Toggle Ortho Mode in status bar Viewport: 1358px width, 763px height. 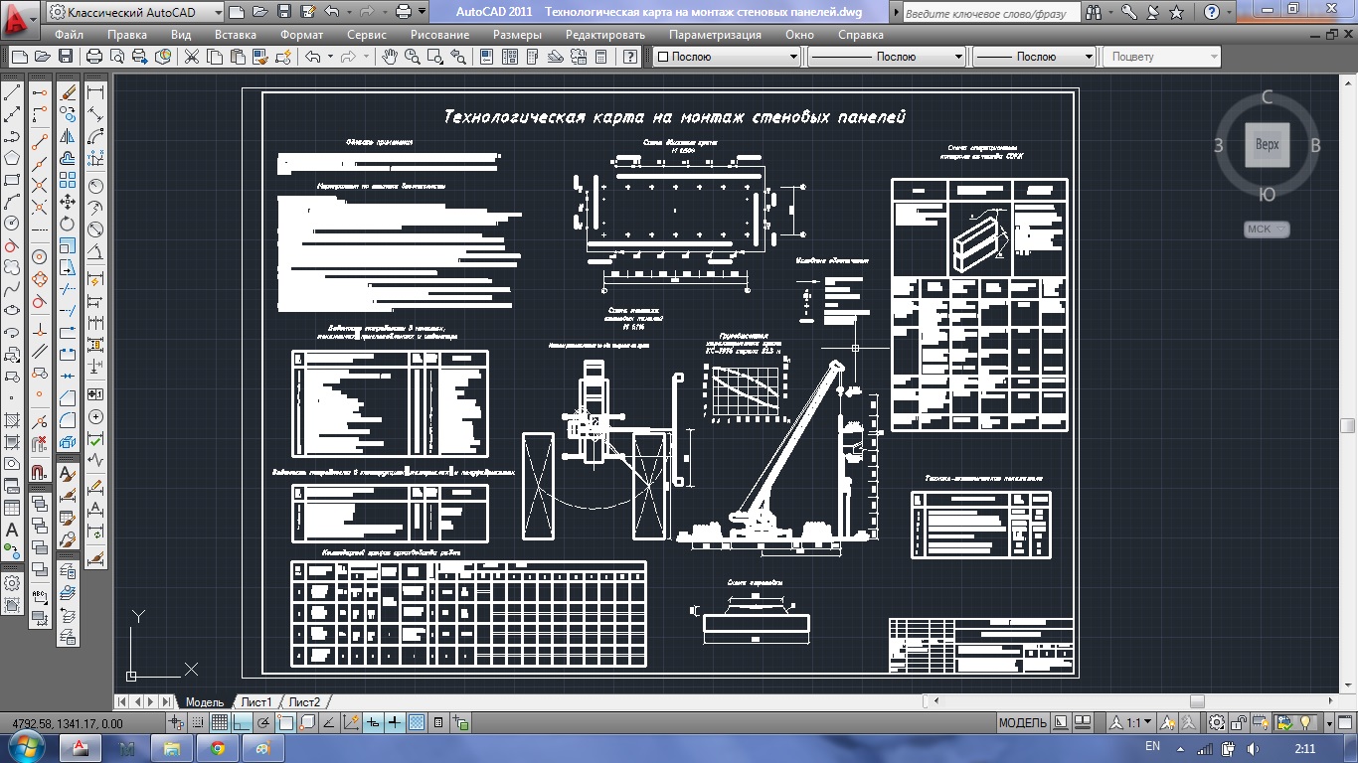pyautogui.click(x=242, y=722)
